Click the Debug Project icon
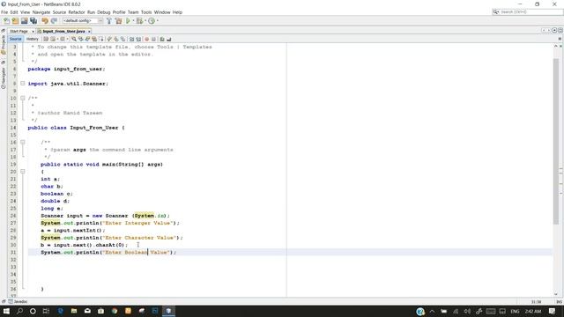This screenshot has width=564, height=317. 139,21
